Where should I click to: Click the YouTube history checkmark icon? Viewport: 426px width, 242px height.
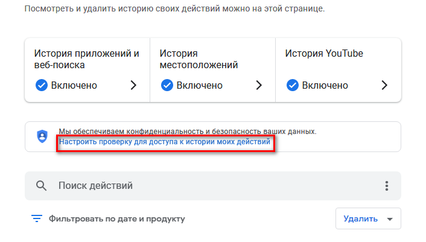293,85
